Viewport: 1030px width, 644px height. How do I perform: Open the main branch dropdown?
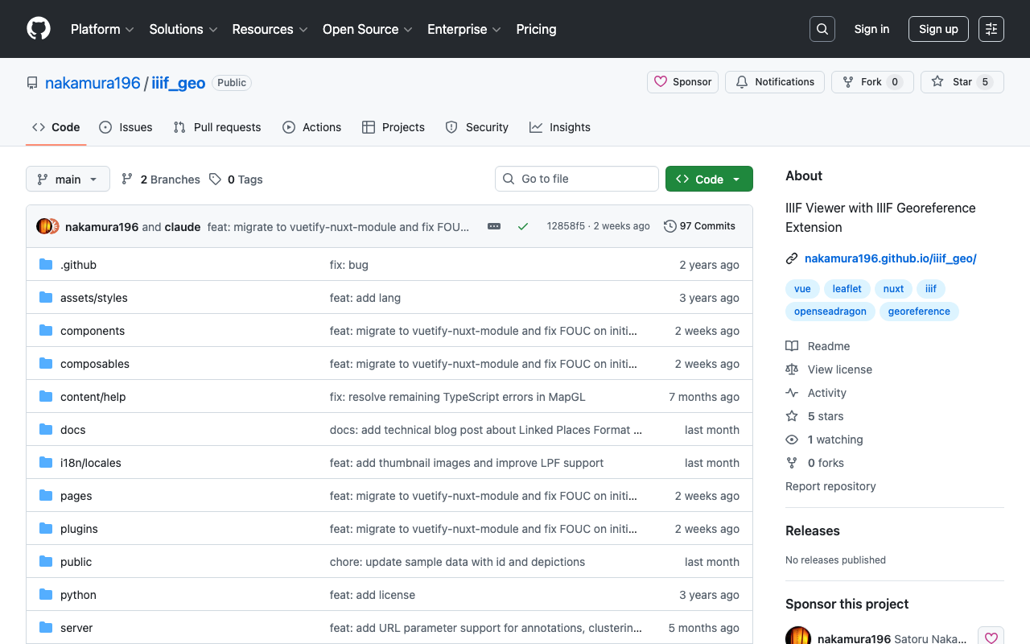68,180
